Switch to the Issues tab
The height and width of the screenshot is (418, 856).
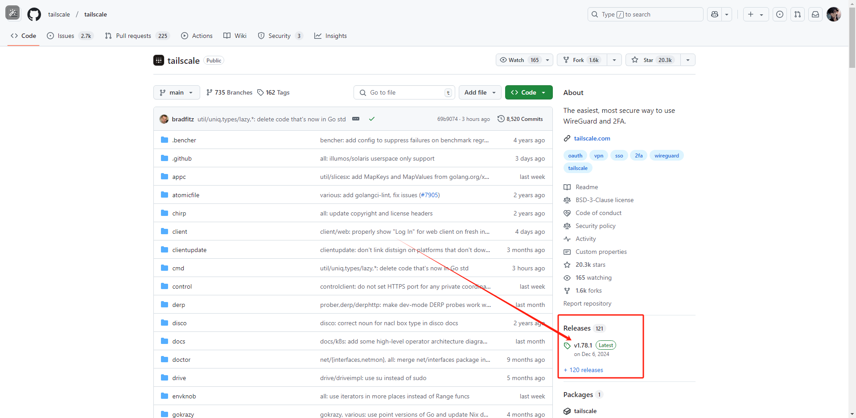pos(70,36)
